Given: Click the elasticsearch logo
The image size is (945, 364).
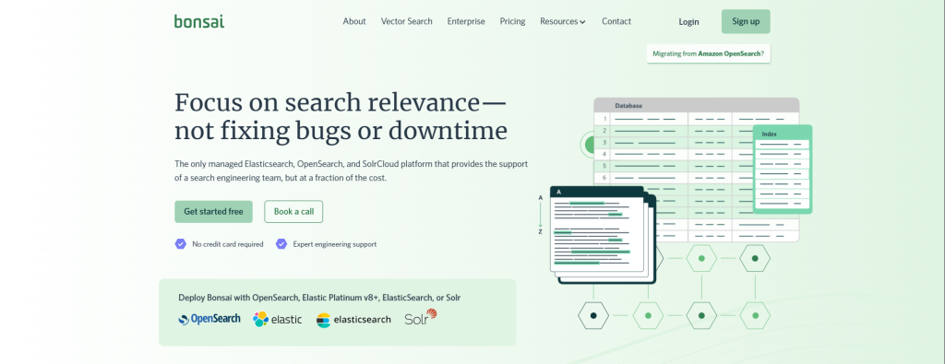Looking at the screenshot, I should (x=353, y=320).
